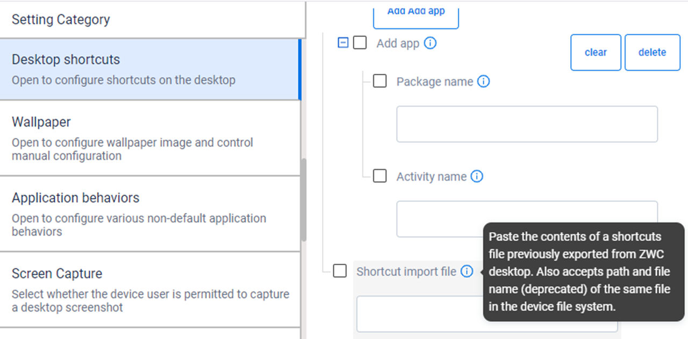Open the Application behaviors category
688x339 pixels.
[150, 213]
